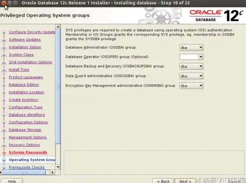Jump to System Class step
This screenshot has width=246, height=183.
pyautogui.click(x=21, y=54)
